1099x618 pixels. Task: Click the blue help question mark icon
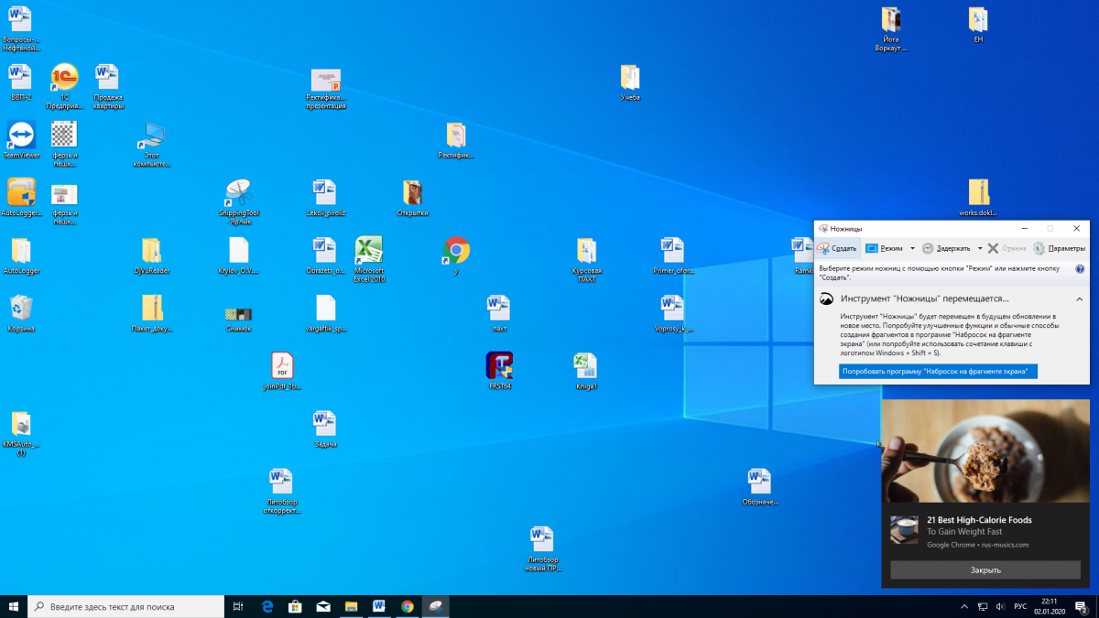click(1080, 269)
